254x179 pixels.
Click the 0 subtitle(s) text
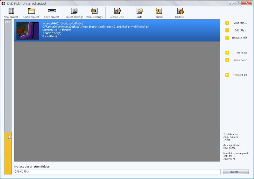coord(50,36)
